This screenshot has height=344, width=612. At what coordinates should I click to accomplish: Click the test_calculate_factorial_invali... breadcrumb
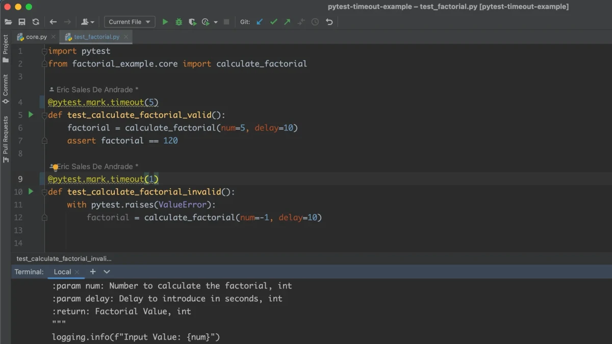pyautogui.click(x=64, y=258)
